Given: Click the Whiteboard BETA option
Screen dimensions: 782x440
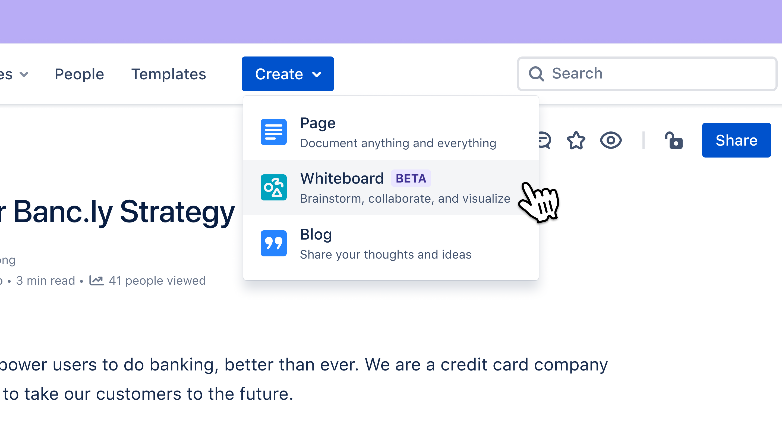Looking at the screenshot, I should [390, 187].
